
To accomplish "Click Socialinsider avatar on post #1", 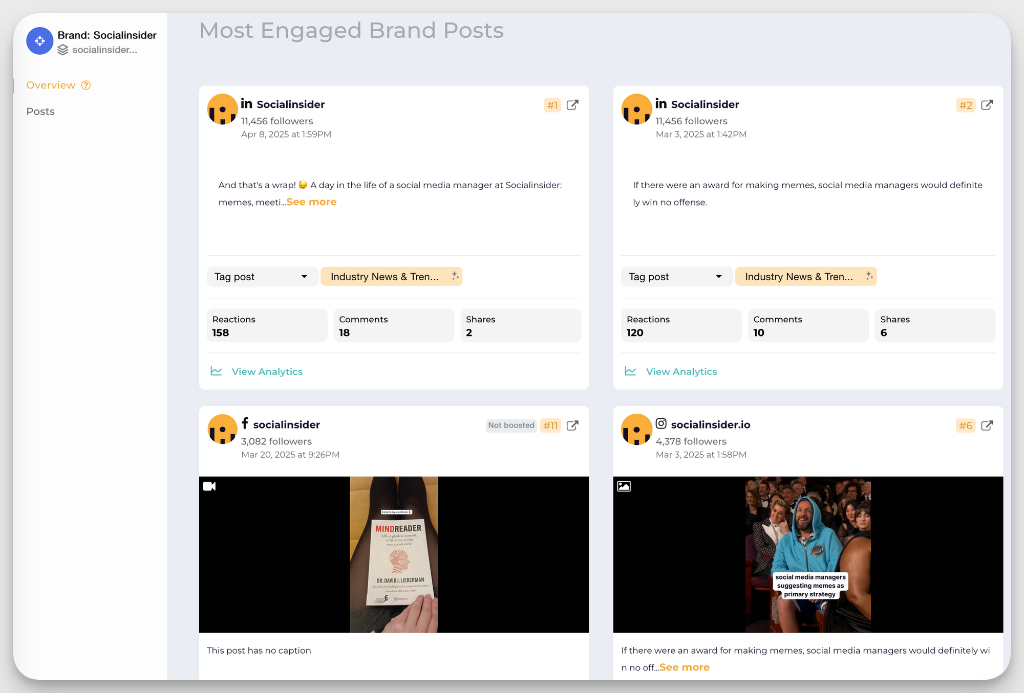I will click(222, 109).
